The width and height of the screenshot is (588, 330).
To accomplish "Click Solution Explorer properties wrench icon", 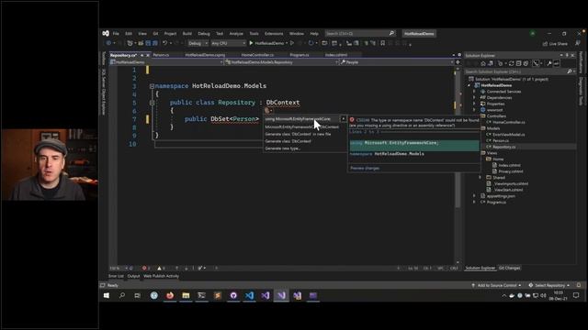I will click(549, 63).
